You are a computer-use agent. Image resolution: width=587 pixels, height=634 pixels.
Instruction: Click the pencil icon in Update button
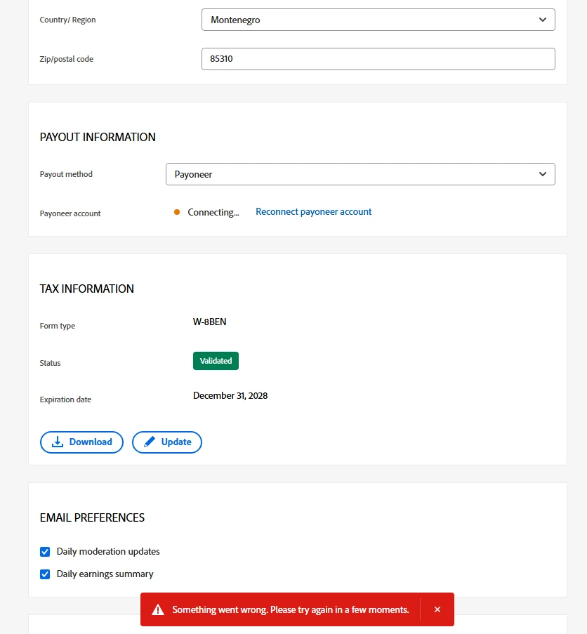tap(150, 442)
